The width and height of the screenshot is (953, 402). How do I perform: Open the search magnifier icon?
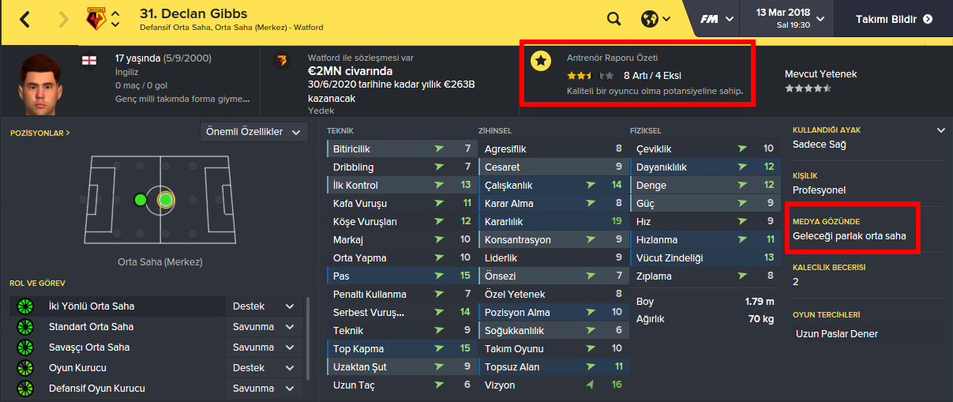[613, 19]
